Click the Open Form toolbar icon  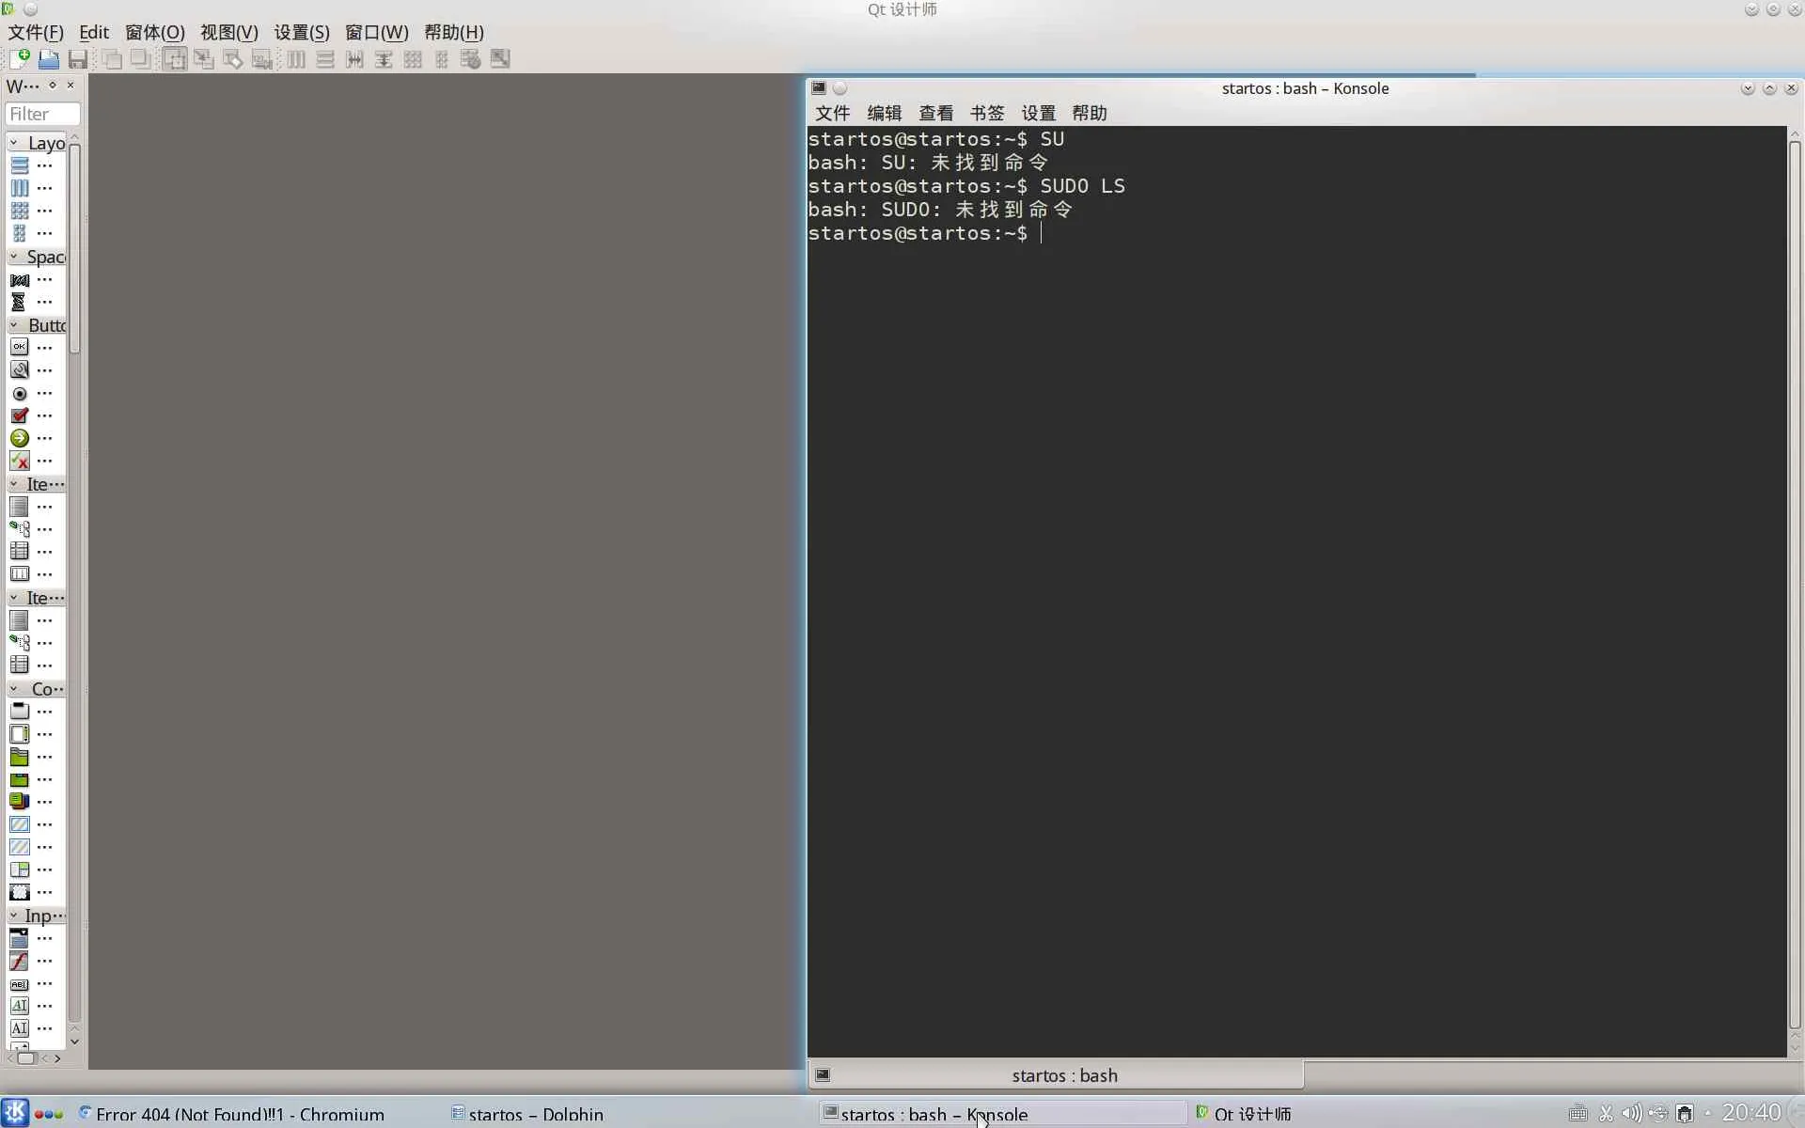pyautogui.click(x=49, y=59)
